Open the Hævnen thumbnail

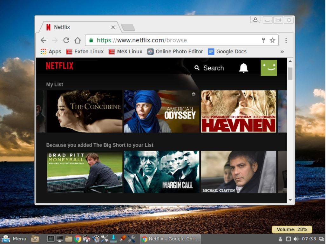pos(239,111)
